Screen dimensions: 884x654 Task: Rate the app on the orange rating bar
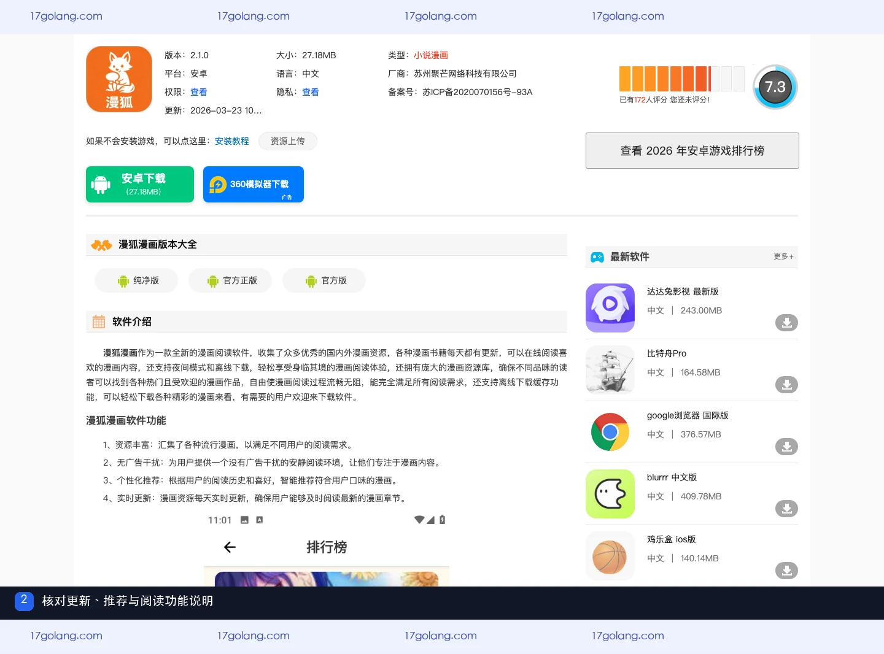tap(681, 79)
